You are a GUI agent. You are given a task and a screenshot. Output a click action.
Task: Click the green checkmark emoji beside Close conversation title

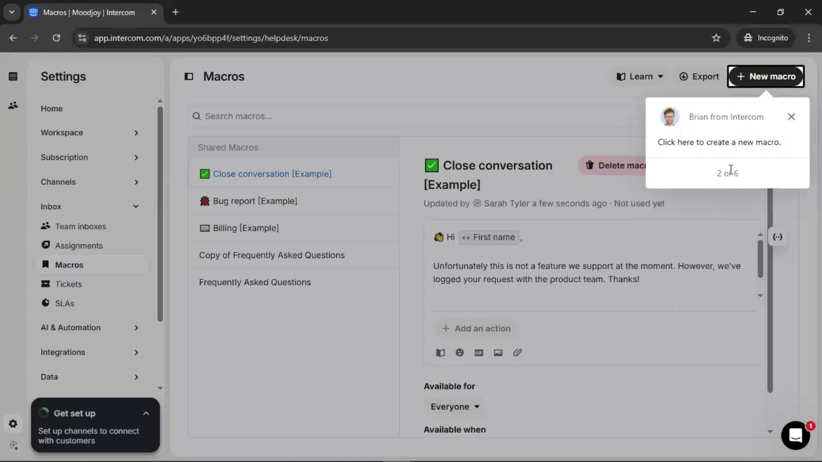(x=432, y=166)
